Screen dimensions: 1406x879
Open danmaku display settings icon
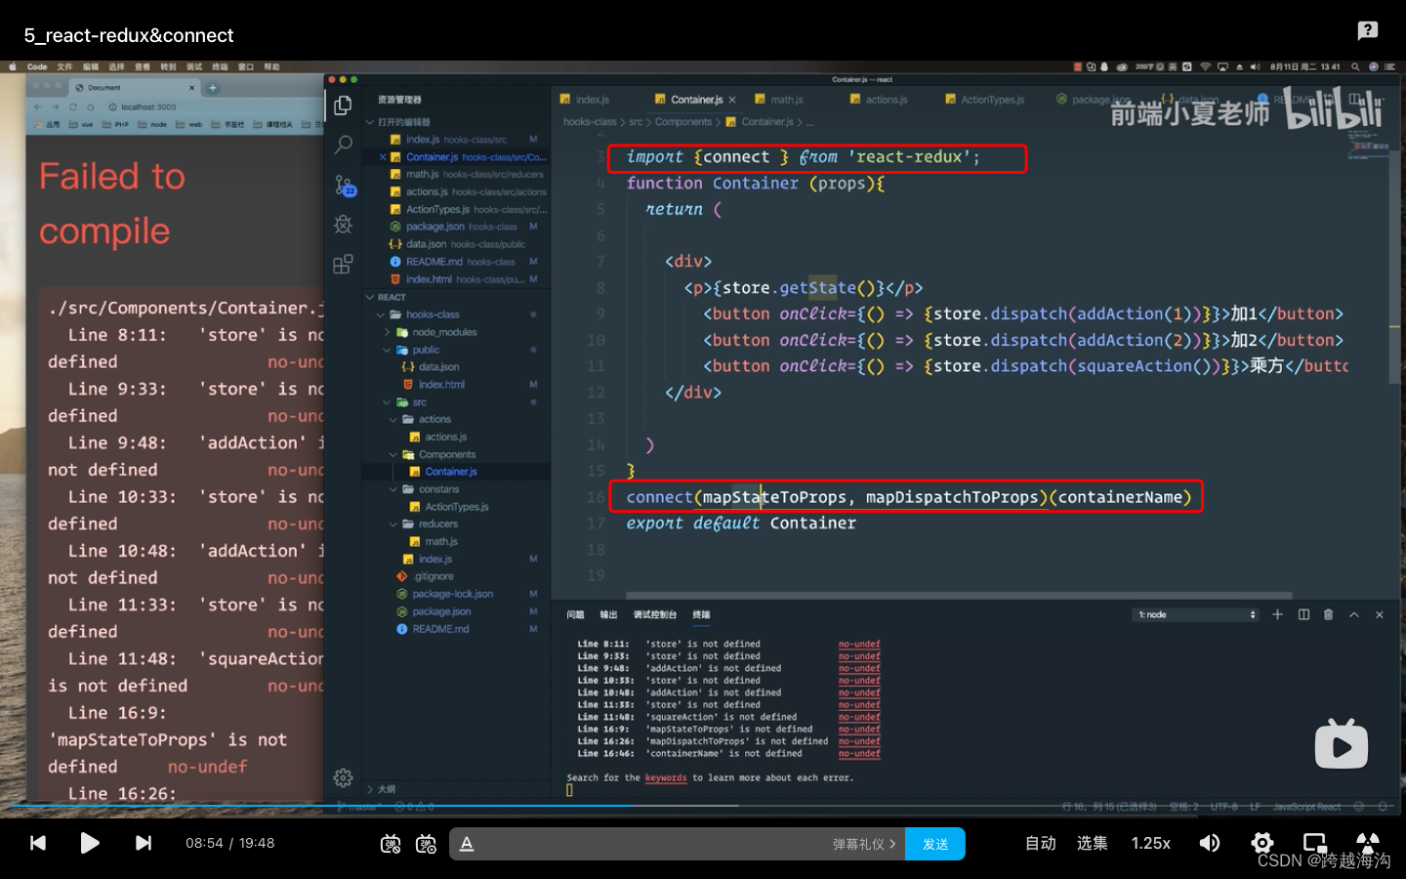coord(426,844)
